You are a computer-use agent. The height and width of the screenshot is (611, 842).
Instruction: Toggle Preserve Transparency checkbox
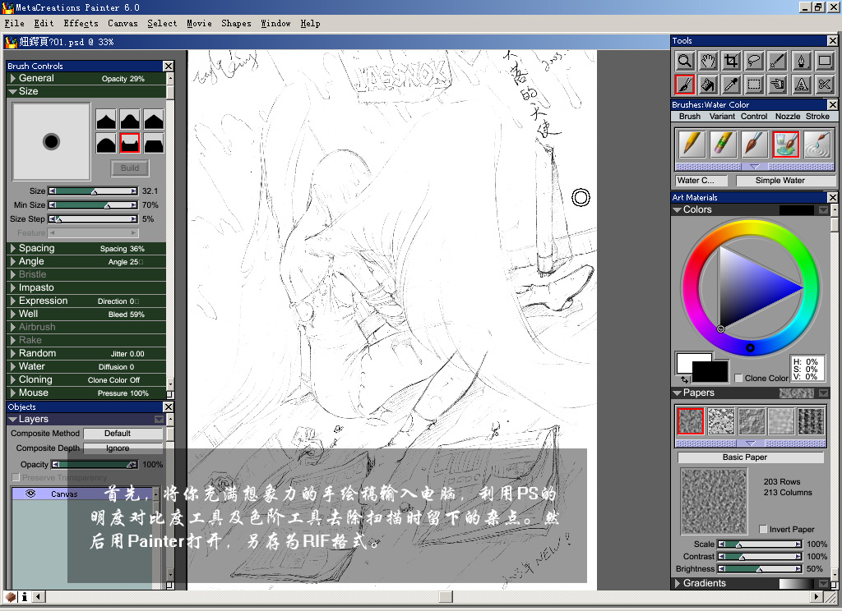[x=16, y=477]
